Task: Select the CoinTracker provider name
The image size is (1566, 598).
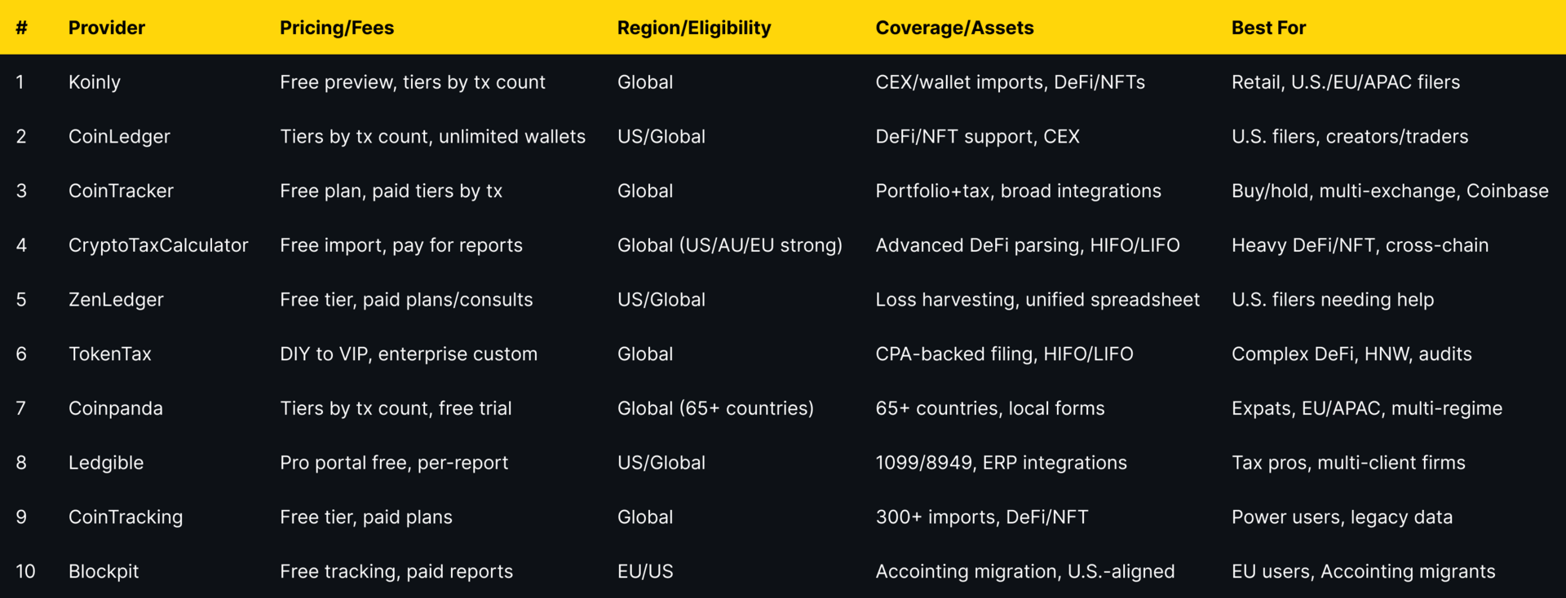Action: click(x=121, y=191)
